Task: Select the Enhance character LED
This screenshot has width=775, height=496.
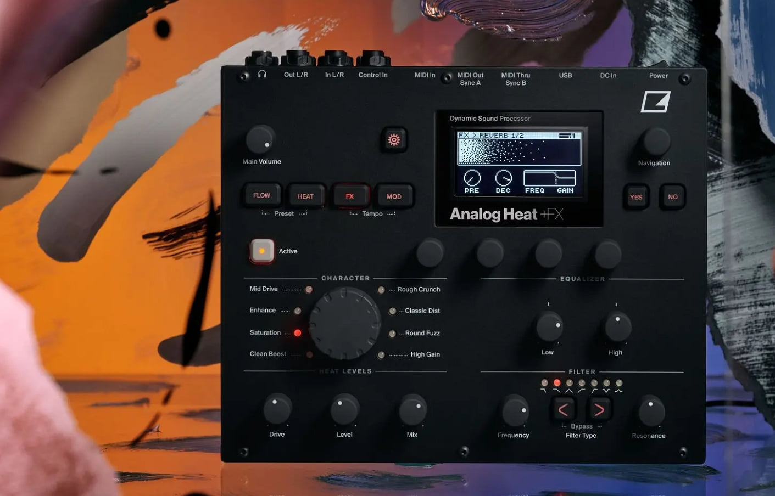Action: pos(298,311)
